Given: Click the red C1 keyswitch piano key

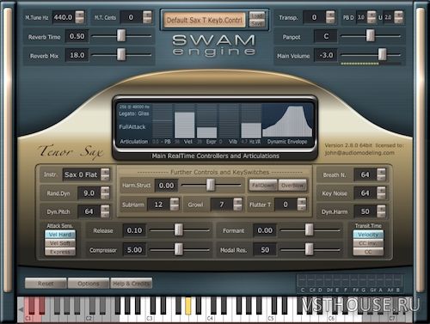Looking at the screenshot, I should [x=28, y=317].
